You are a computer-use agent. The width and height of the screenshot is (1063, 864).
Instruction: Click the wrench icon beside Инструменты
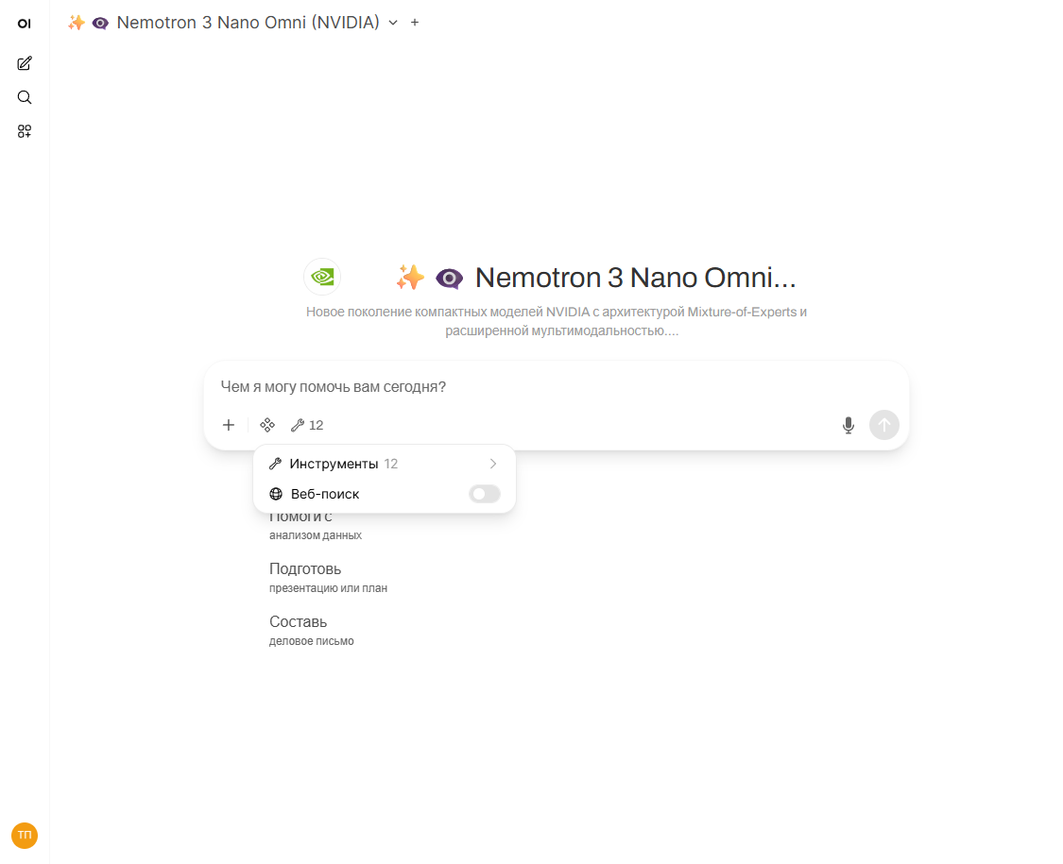(x=275, y=464)
